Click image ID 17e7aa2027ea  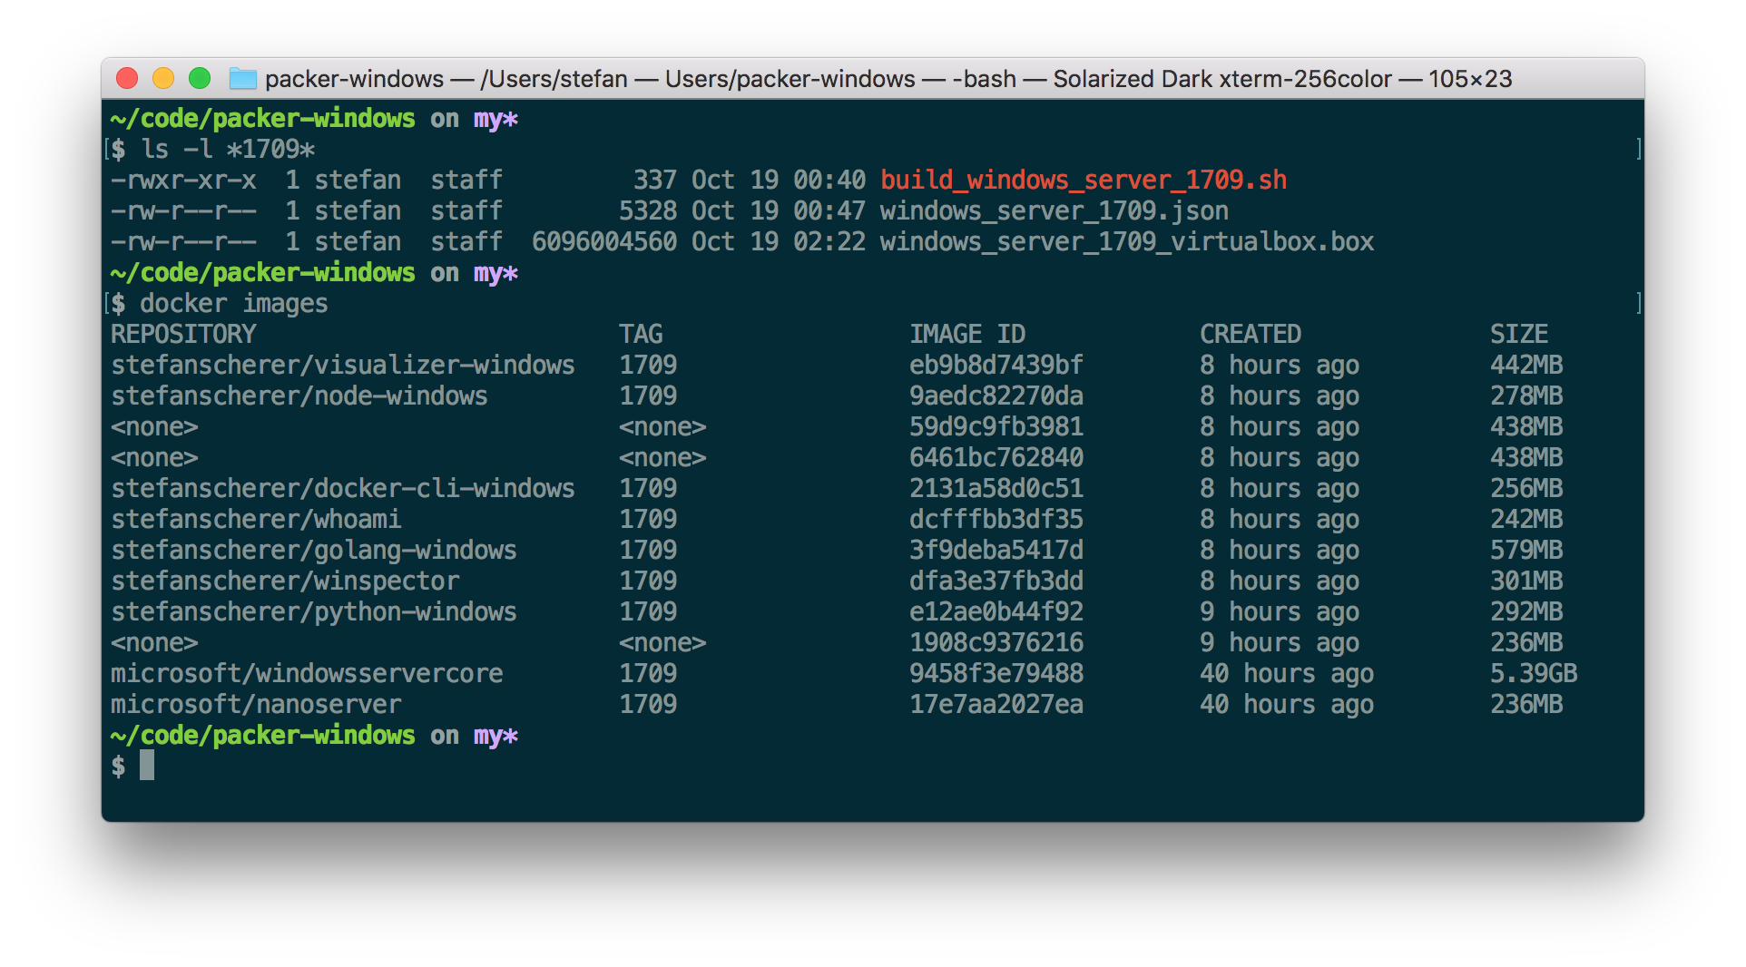coord(996,705)
